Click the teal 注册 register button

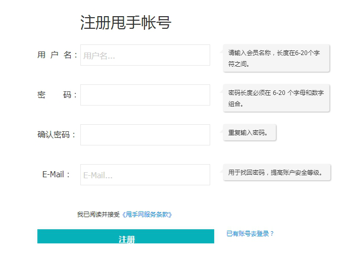tap(126, 236)
